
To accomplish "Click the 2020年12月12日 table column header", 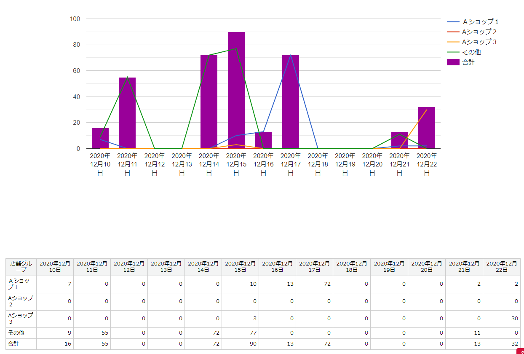I will (129, 267).
